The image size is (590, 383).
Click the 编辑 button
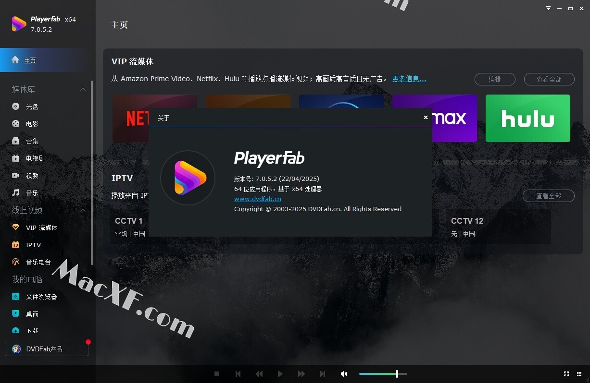tap(495, 79)
